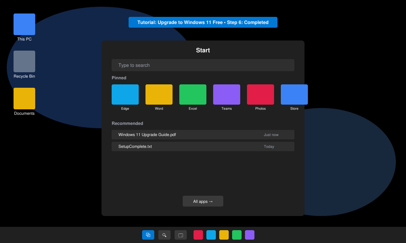
Task: Open the Photos pinned tile
Action: (x=261, y=94)
